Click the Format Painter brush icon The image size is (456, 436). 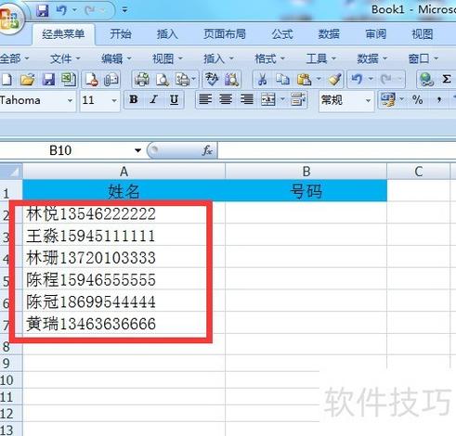335,80
